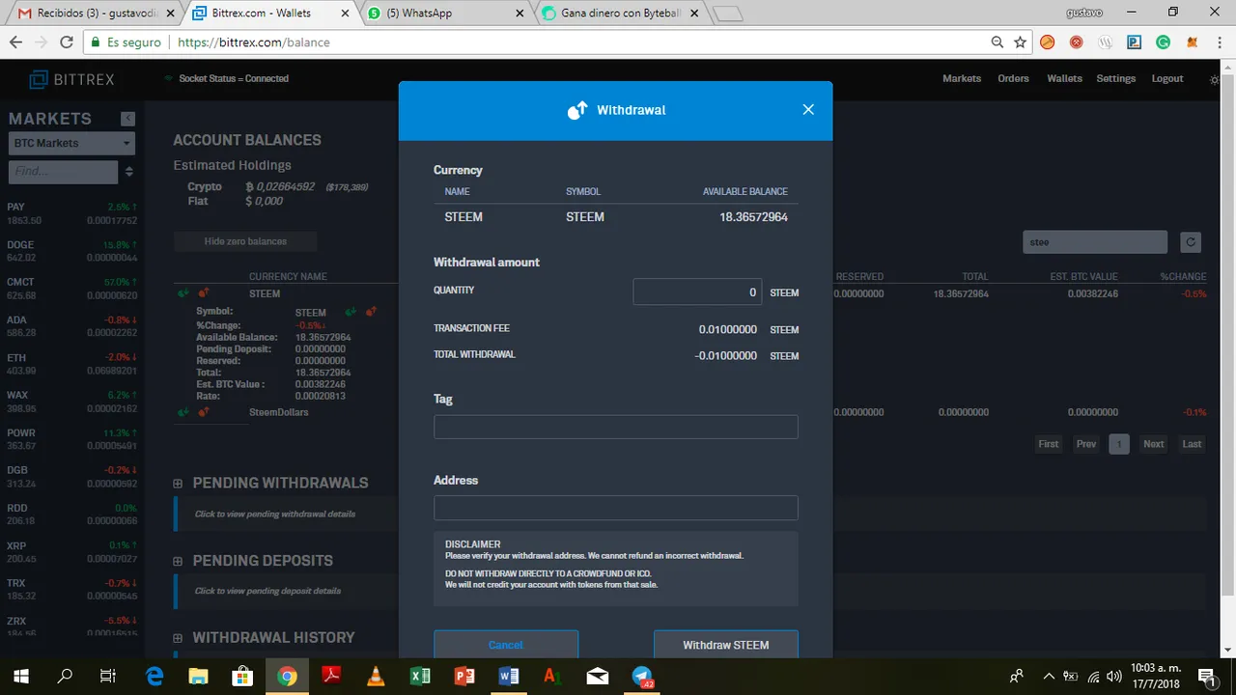
Task: Click the refresh balances icon button
Action: pyautogui.click(x=1191, y=242)
